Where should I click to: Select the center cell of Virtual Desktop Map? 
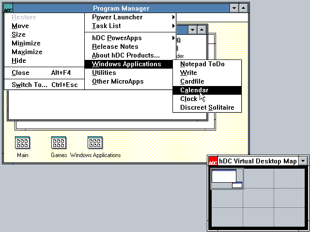(258, 198)
